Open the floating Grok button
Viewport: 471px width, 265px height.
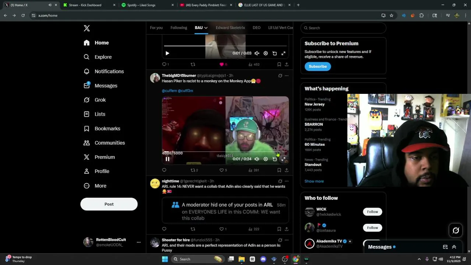(x=456, y=230)
